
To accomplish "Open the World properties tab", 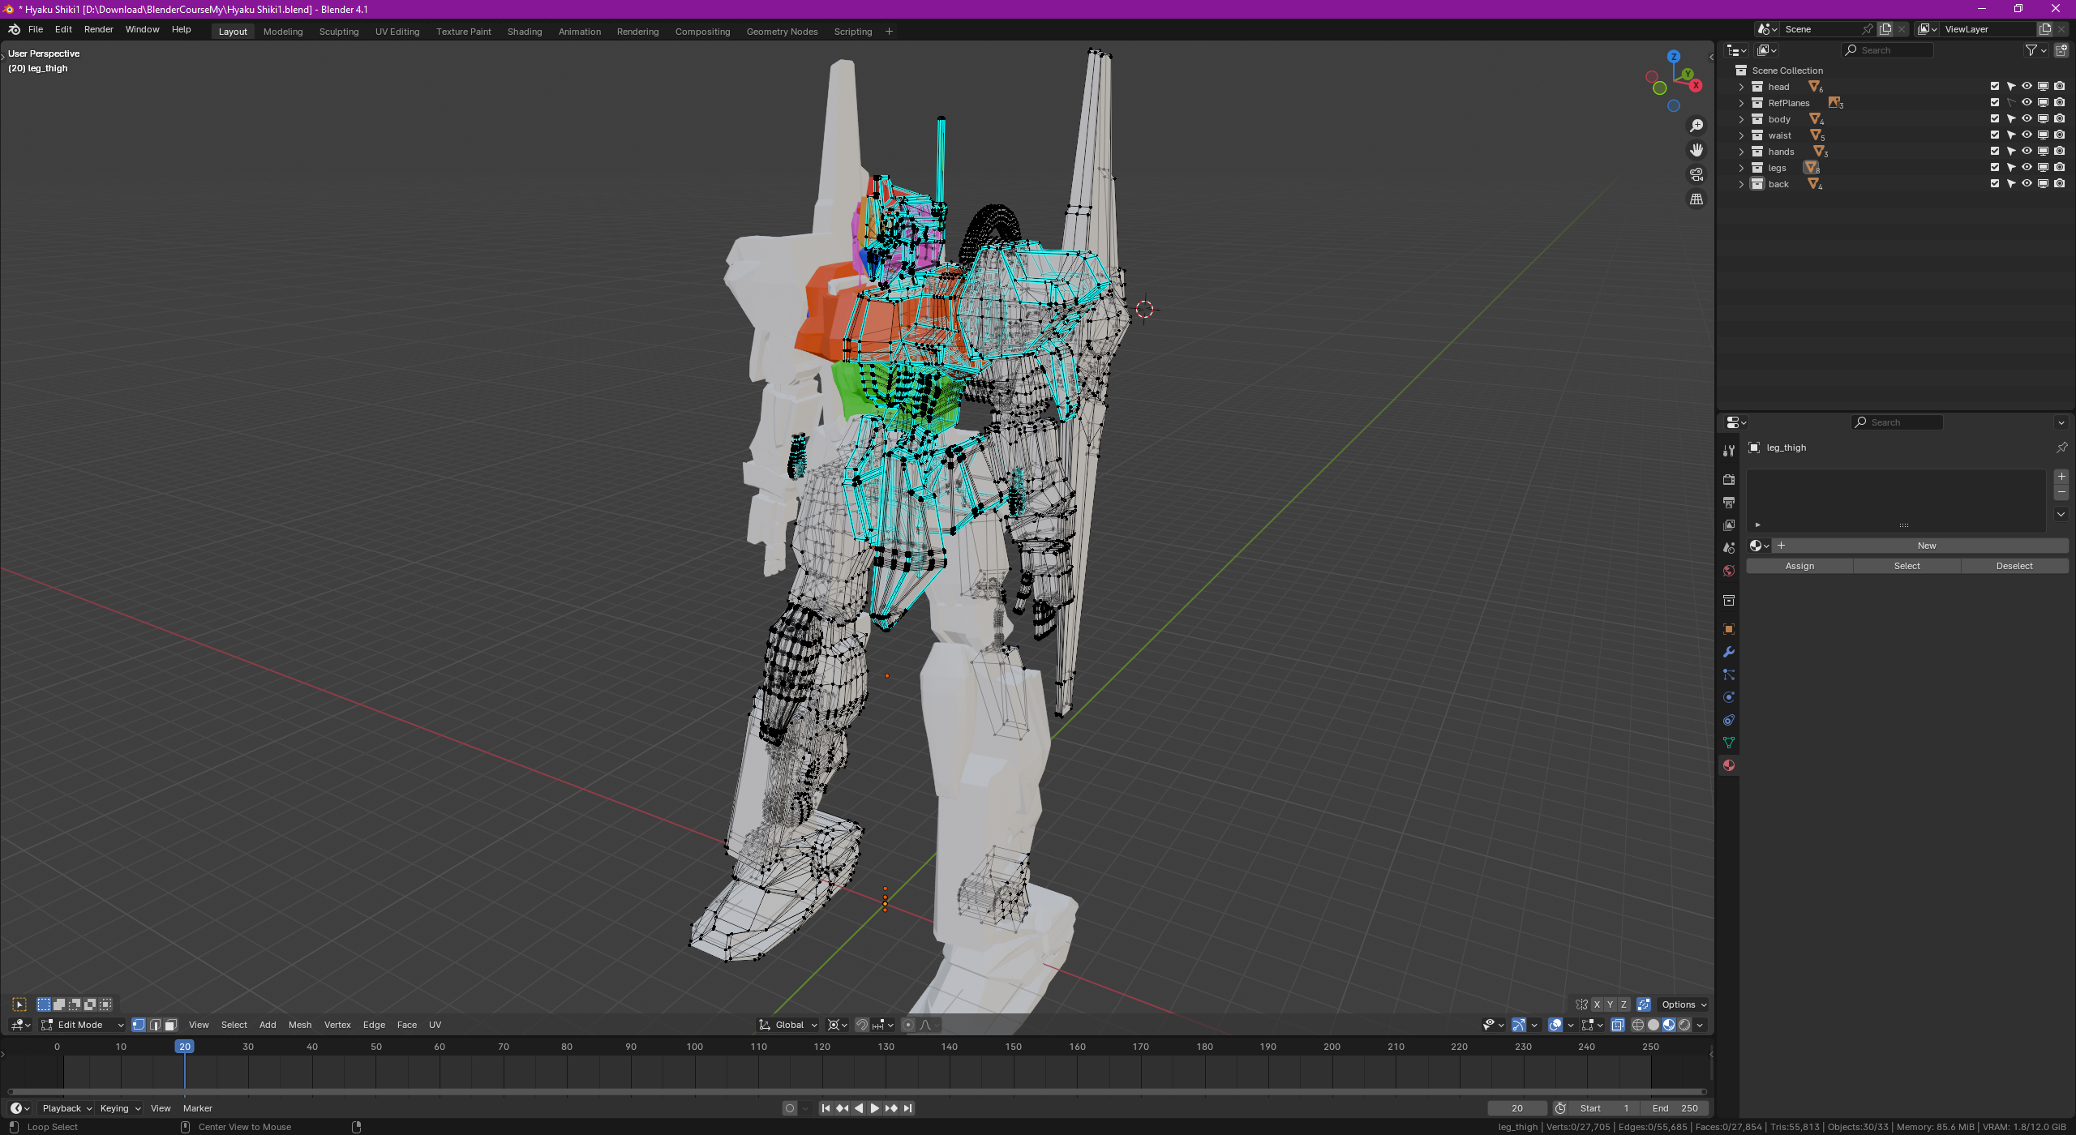I will coord(1728,572).
